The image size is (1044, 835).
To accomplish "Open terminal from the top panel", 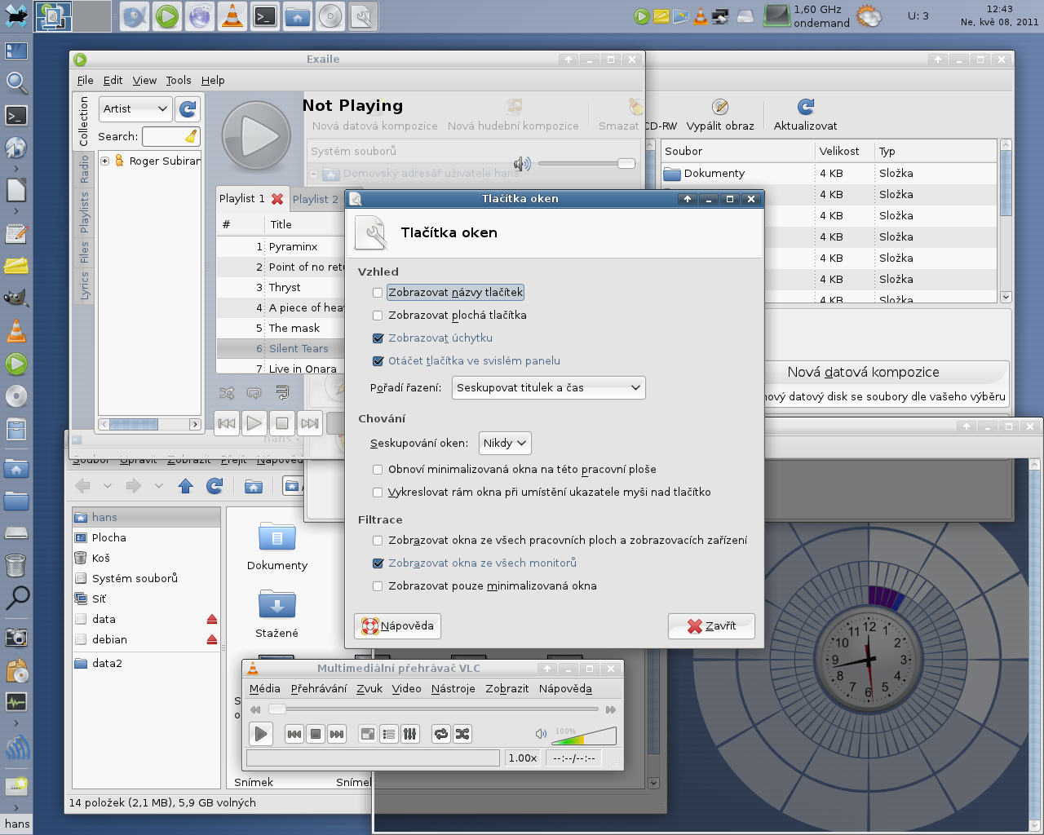I will coord(265,16).
